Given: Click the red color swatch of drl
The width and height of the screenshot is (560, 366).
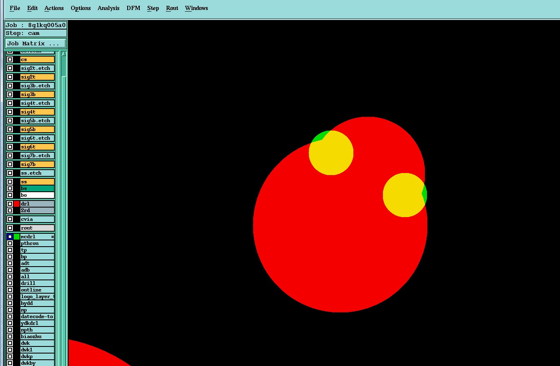Looking at the screenshot, I should [17, 204].
